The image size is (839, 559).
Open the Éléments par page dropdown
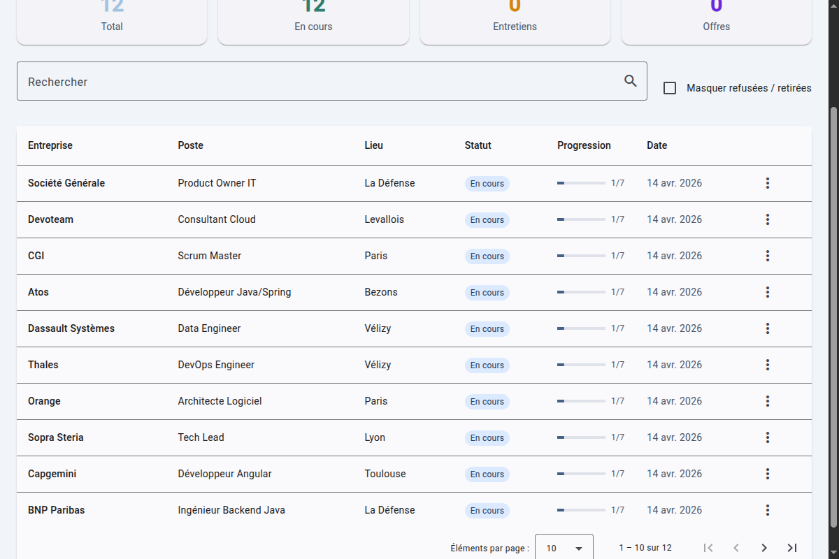[x=564, y=548]
